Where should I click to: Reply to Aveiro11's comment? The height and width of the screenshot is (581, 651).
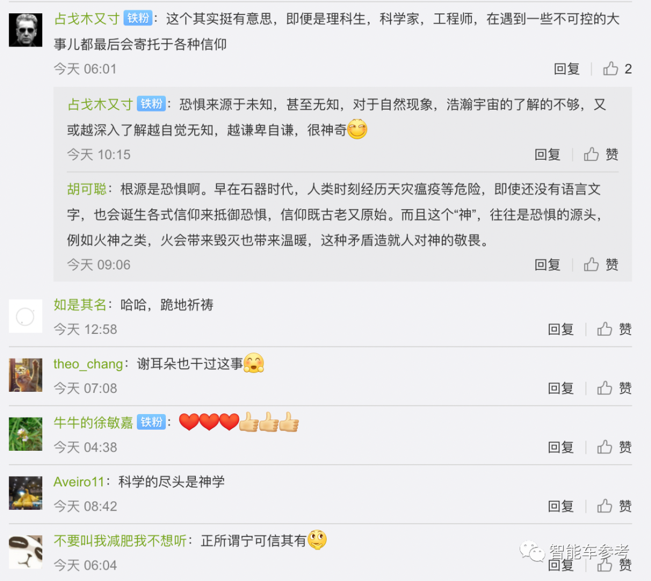coord(561,506)
